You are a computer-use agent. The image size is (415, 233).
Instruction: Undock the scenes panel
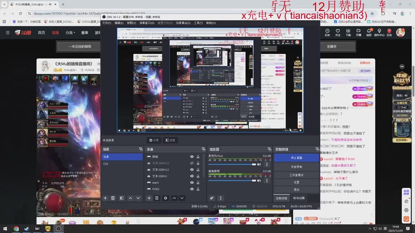coord(141,149)
